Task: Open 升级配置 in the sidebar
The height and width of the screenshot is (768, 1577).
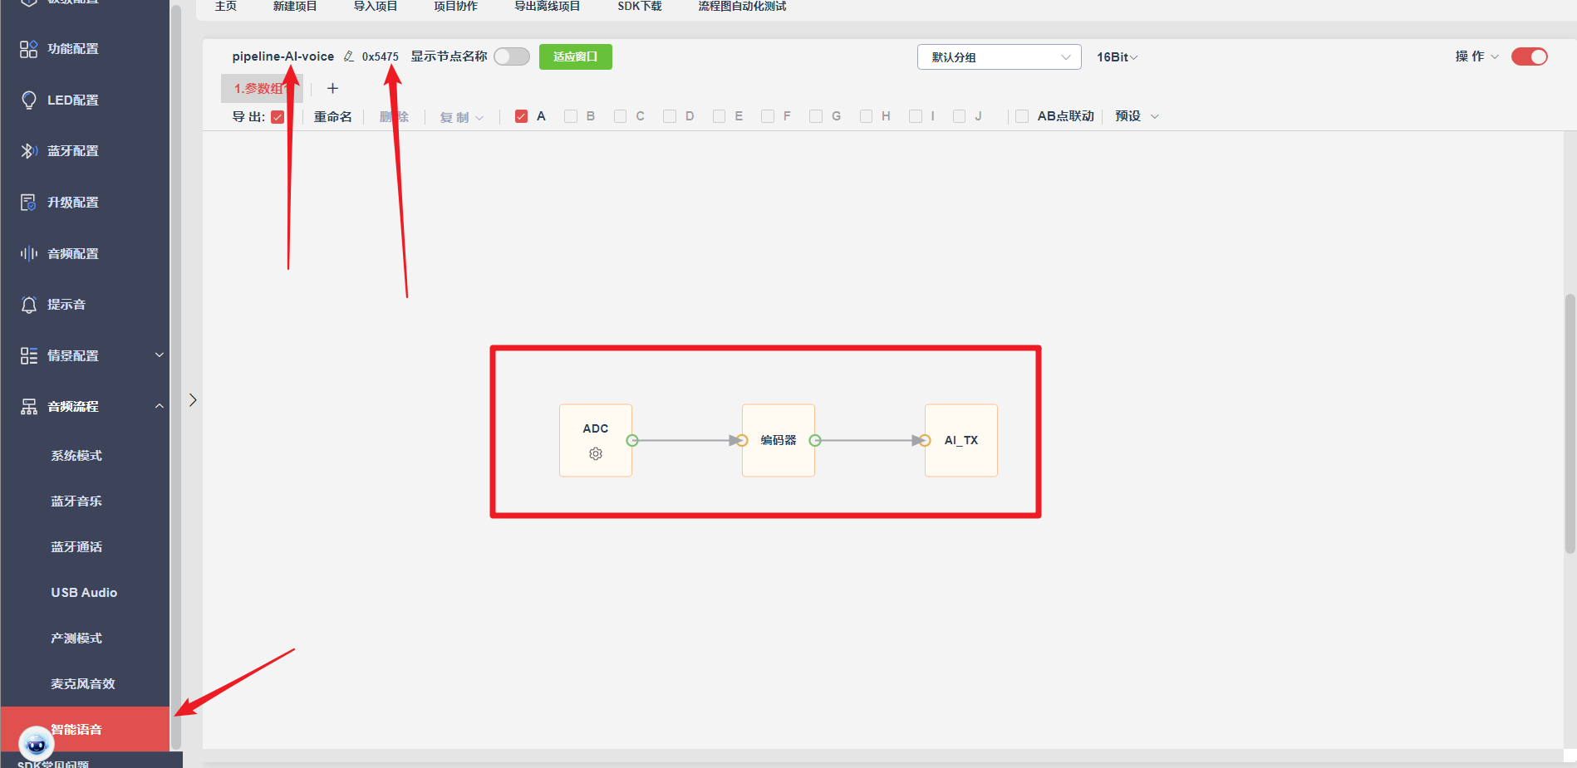Action: click(85, 203)
